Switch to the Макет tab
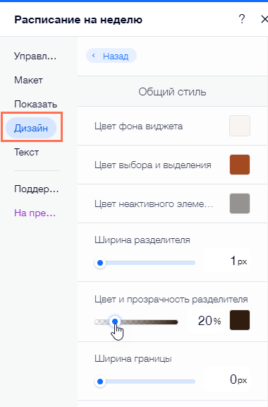The width and height of the screenshot is (268, 407). click(28, 80)
